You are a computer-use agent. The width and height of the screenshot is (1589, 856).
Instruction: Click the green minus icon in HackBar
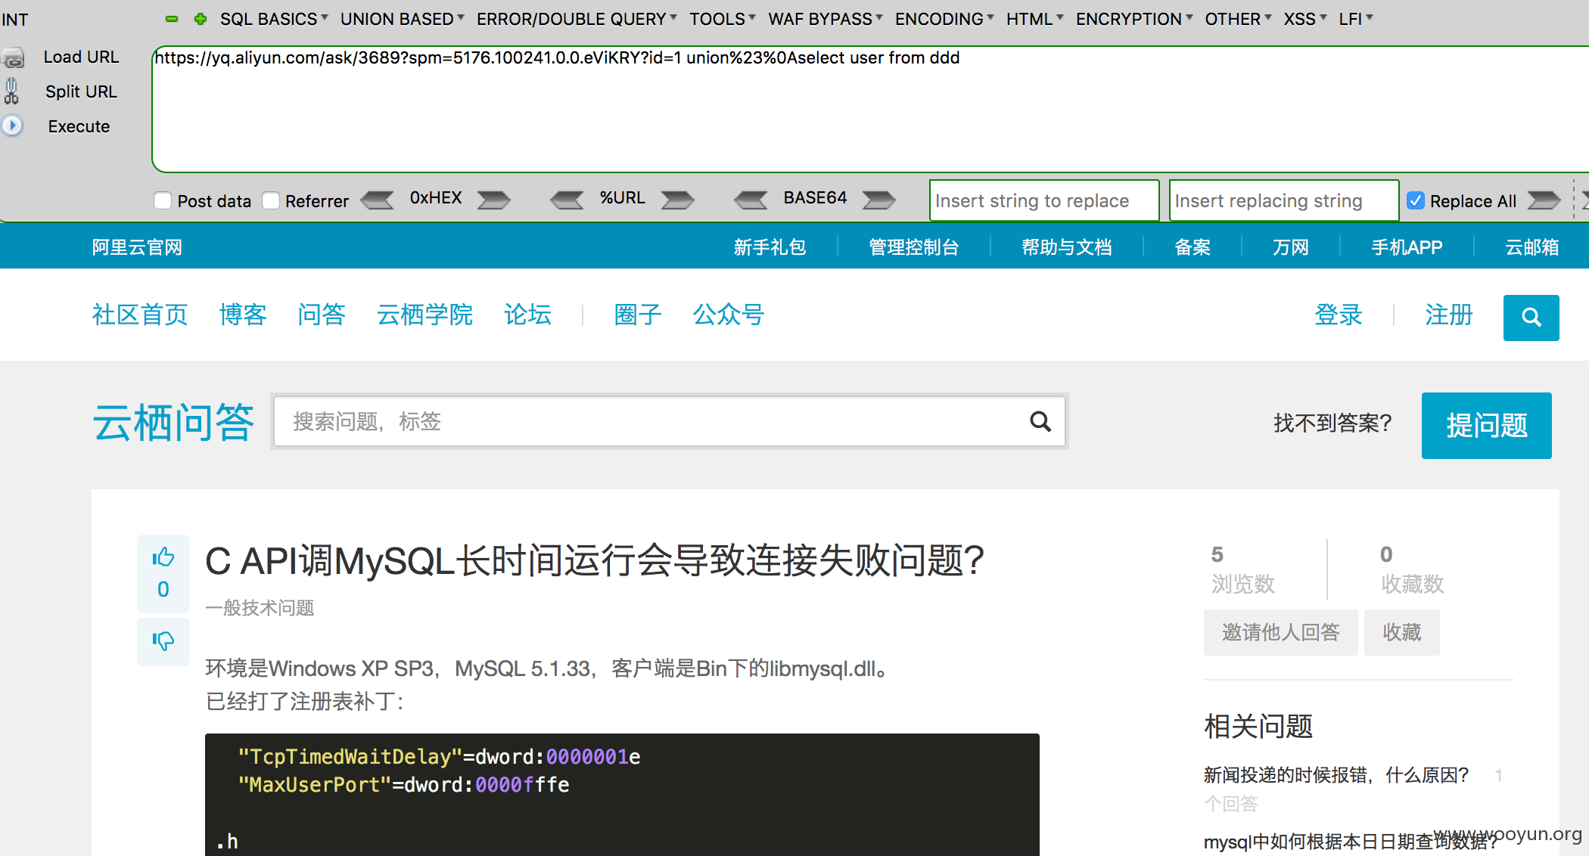172,19
